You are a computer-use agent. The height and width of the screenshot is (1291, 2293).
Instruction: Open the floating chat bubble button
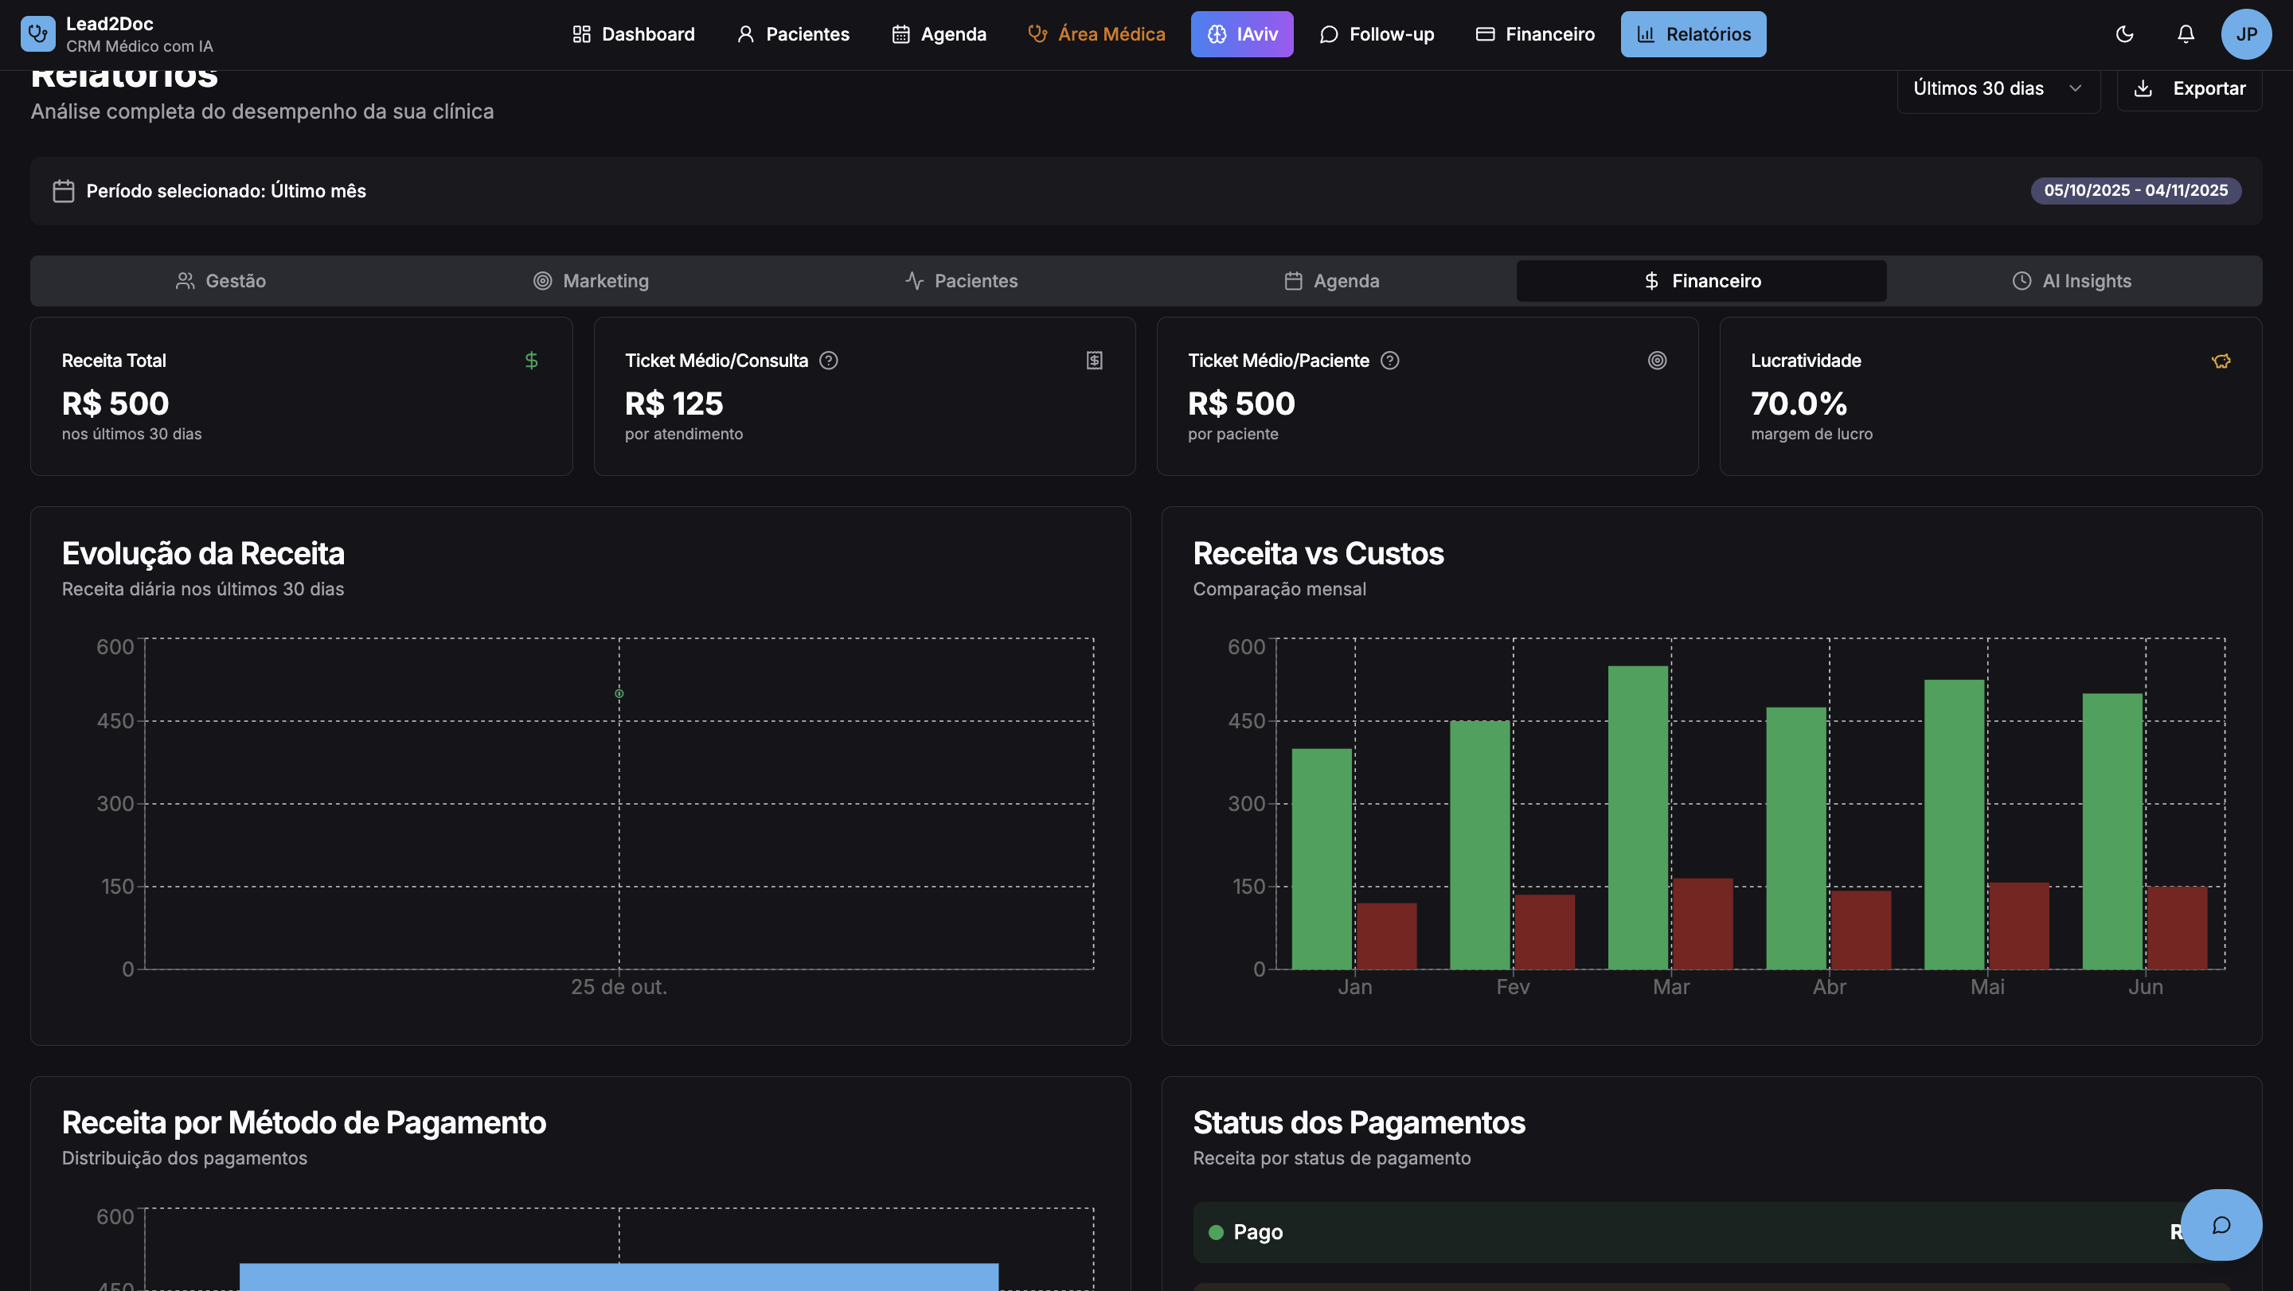pyautogui.click(x=2221, y=1224)
